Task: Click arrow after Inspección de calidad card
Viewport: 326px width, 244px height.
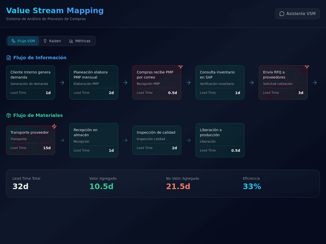Action: (x=188, y=140)
